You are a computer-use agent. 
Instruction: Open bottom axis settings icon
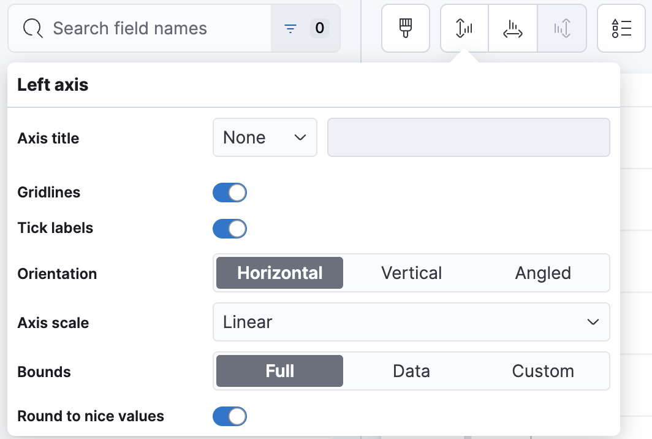click(512, 28)
